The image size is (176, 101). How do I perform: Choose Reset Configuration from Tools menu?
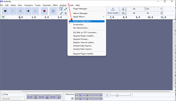click(82, 21)
